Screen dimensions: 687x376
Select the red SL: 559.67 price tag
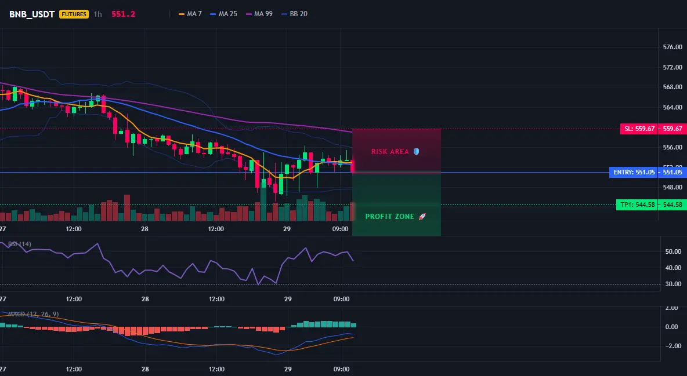639,129
